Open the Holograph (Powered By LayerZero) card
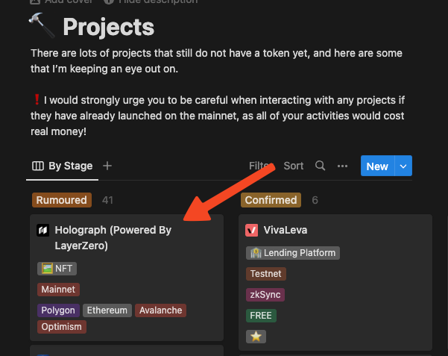 coord(127,278)
